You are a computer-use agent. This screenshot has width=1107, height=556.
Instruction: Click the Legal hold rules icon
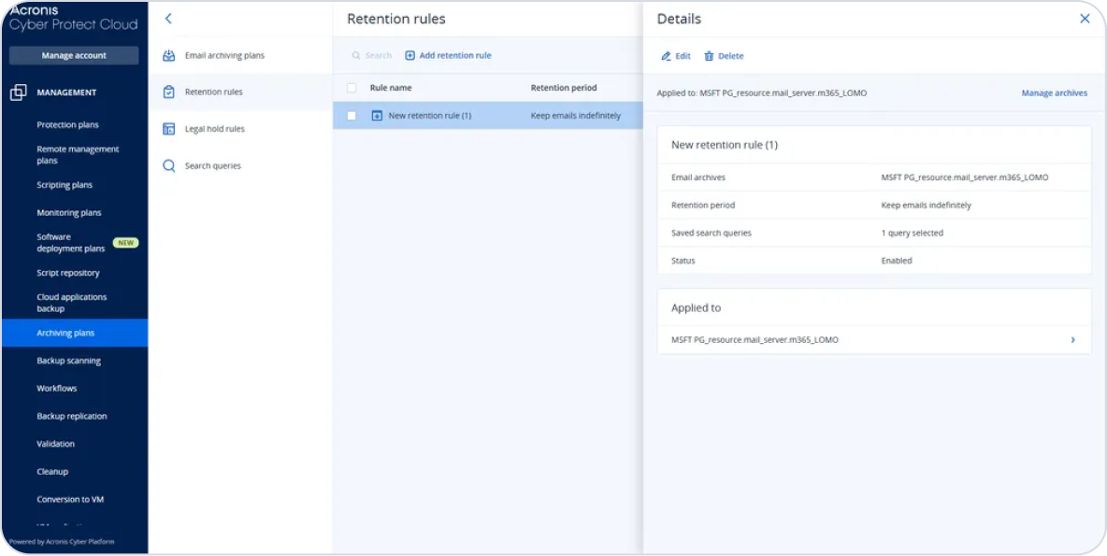coord(169,129)
